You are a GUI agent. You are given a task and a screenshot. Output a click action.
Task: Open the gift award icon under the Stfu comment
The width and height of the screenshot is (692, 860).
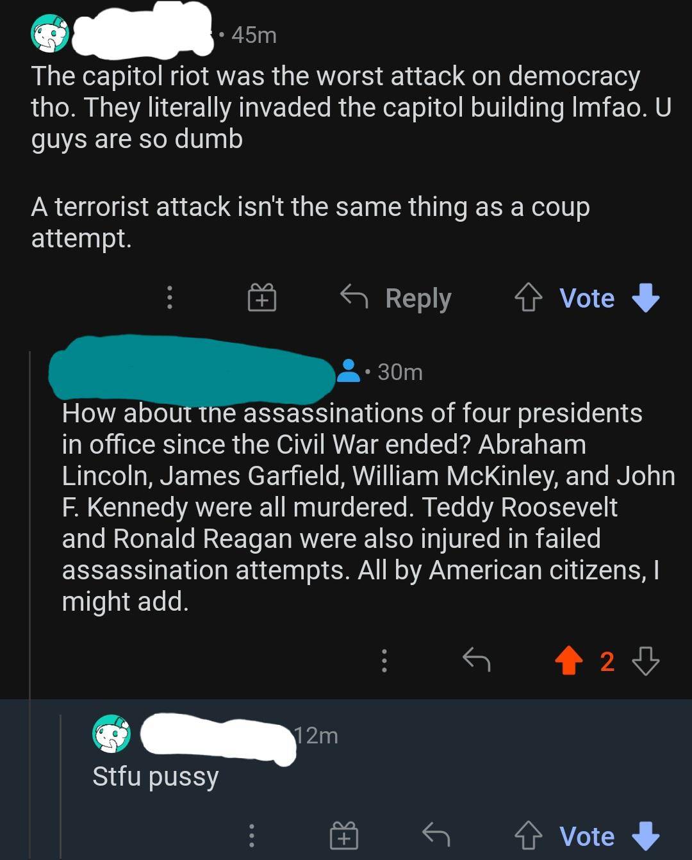pos(342,836)
